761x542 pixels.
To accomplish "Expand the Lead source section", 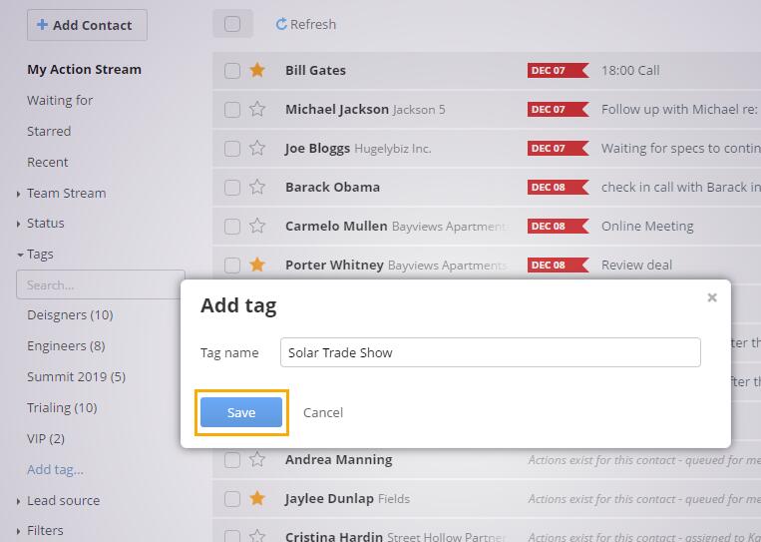I will pos(18,501).
